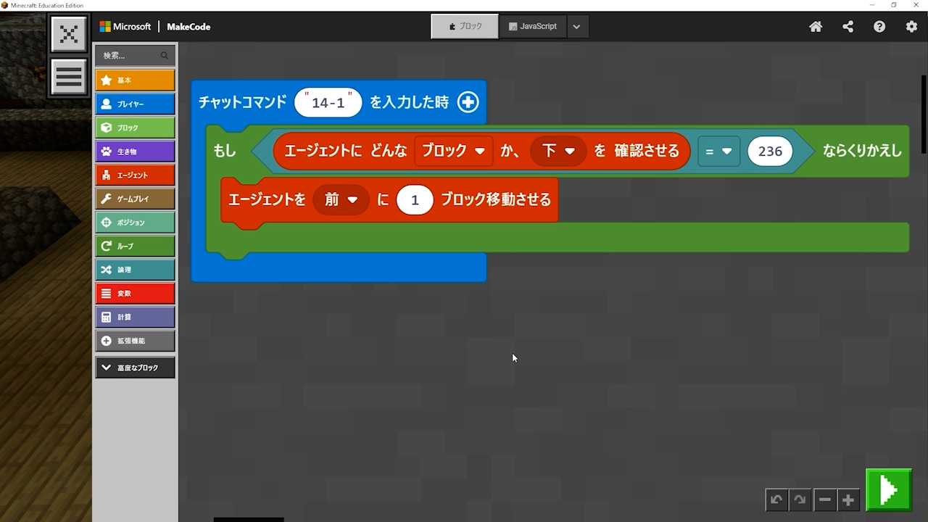Expand the 高度なブロック section

[135, 368]
